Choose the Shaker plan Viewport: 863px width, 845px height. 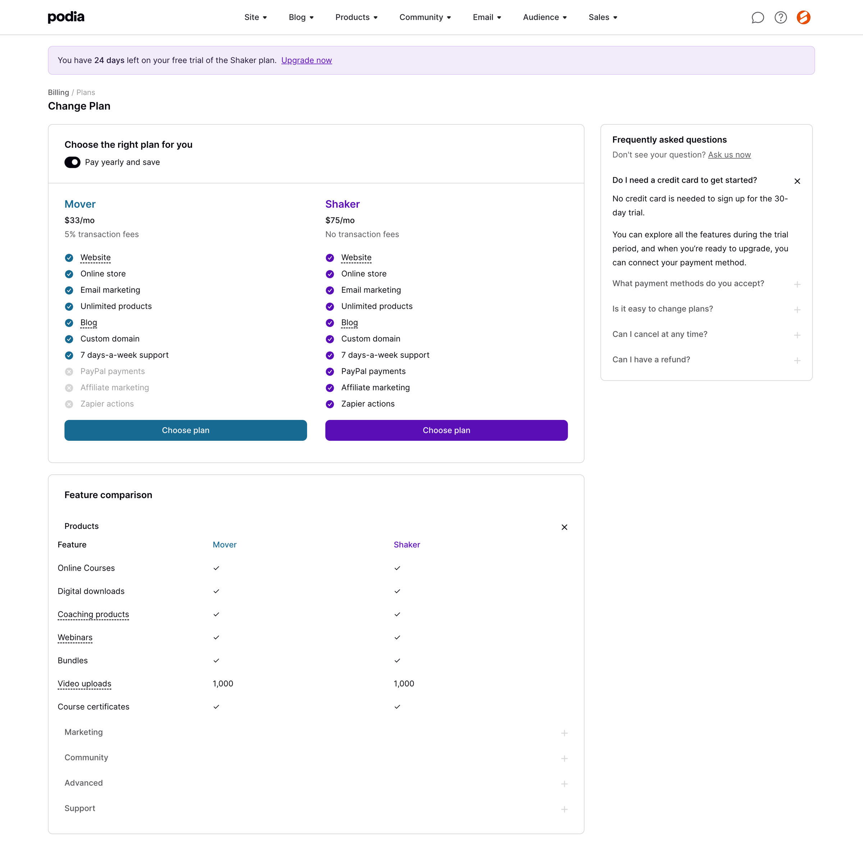[446, 430]
